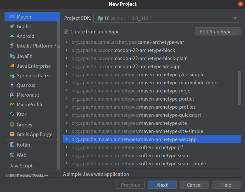Expand maven-archetype-quickstart tree node

67,115
